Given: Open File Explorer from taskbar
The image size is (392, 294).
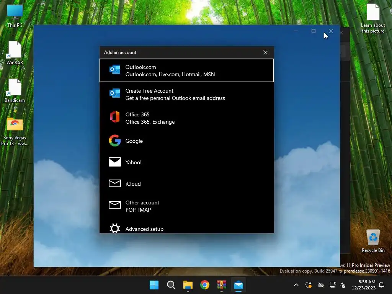Looking at the screenshot, I should coord(188,285).
